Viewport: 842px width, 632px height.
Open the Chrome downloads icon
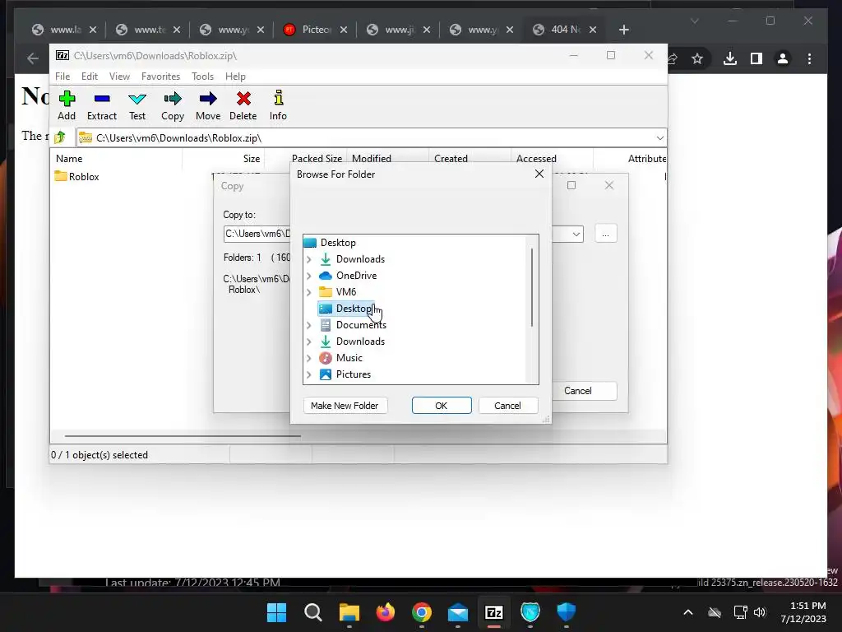(730, 58)
